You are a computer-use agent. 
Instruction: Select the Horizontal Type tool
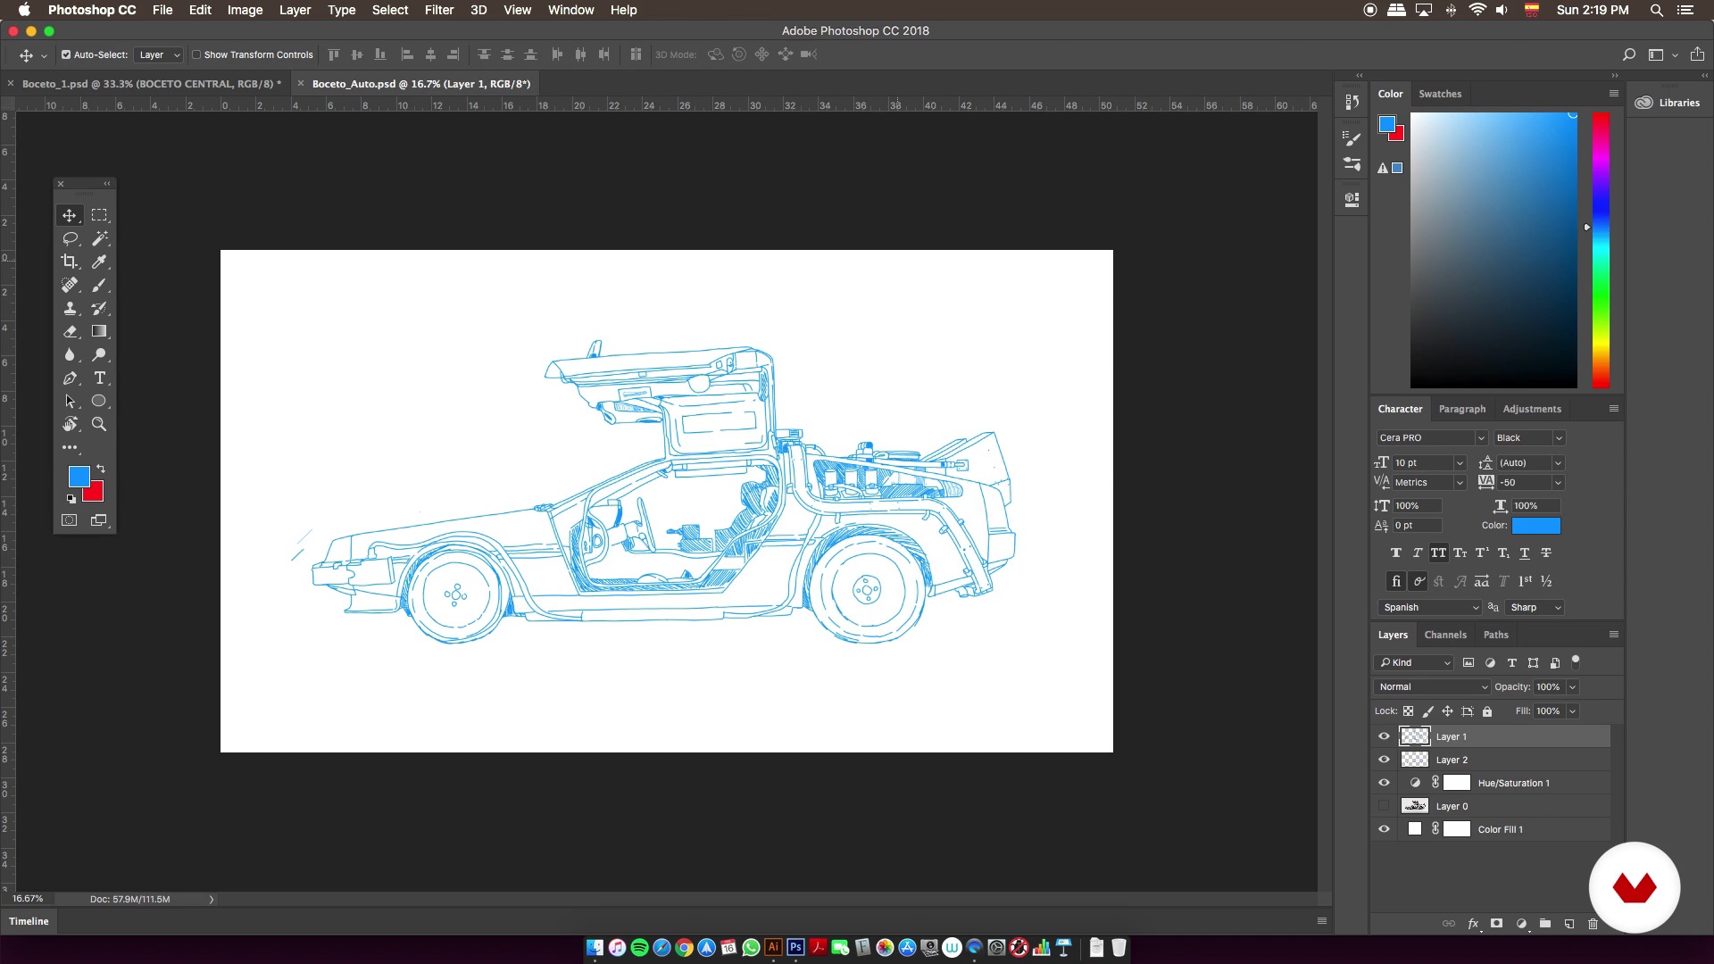[99, 378]
